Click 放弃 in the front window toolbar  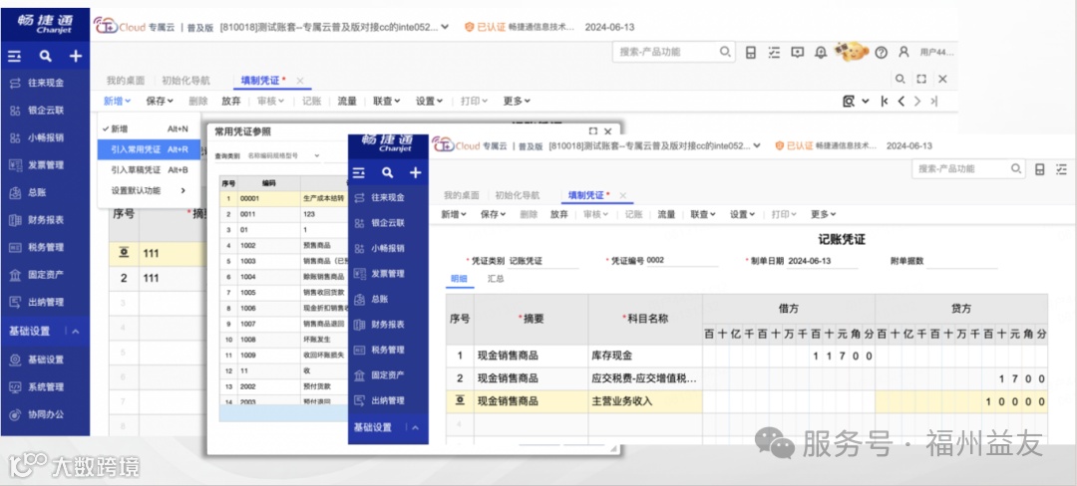click(x=559, y=214)
